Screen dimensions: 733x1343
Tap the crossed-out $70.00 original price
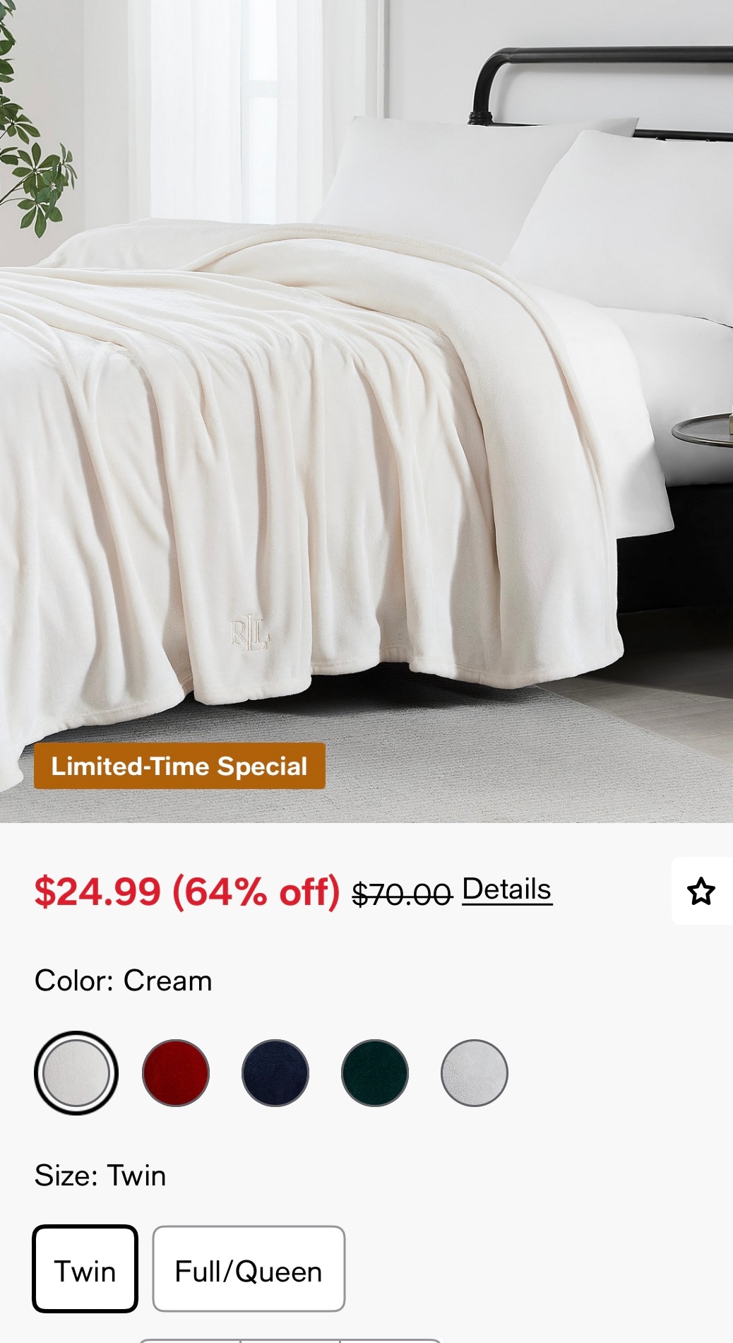tap(402, 894)
